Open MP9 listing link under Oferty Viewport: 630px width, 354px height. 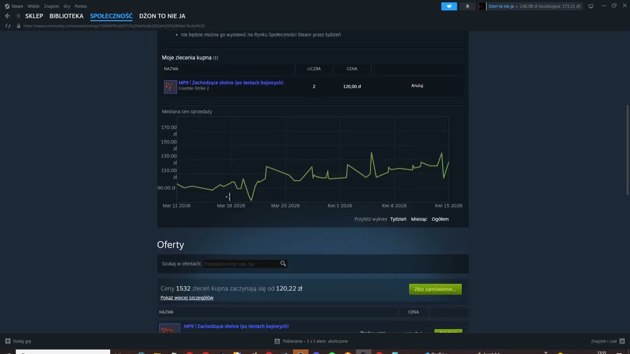coord(236,326)
